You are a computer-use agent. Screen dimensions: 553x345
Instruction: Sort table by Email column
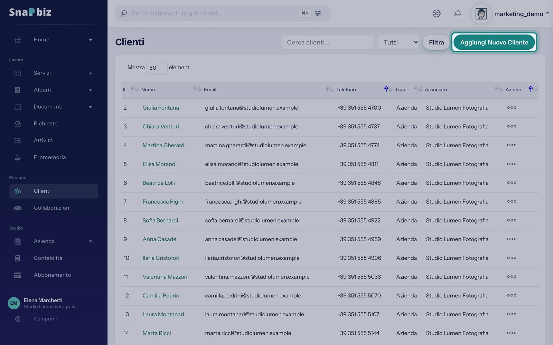tap(210, 89)
